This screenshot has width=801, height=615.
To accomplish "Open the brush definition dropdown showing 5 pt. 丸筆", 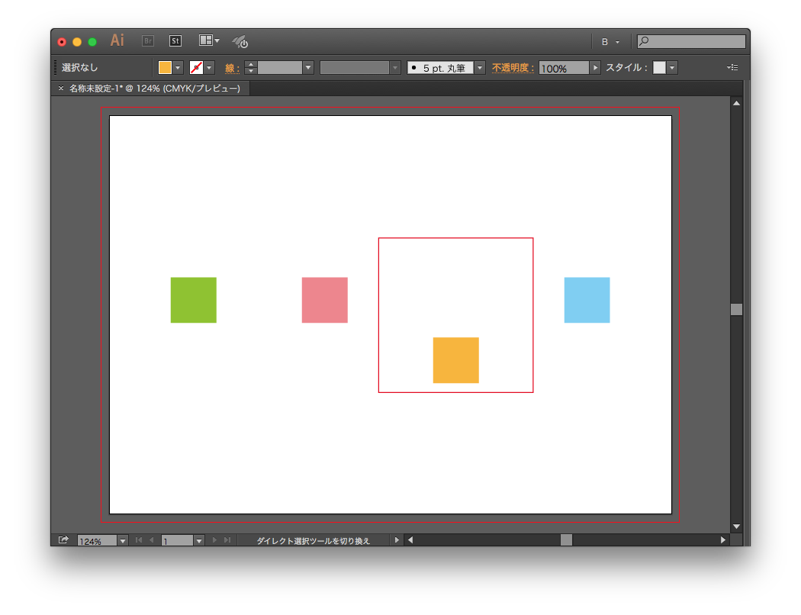I will (479, 67).
